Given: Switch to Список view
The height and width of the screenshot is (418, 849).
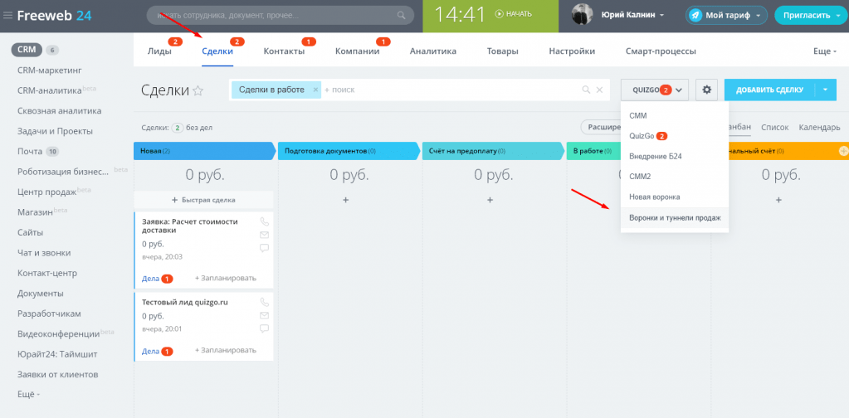Looking at the screenshot, I should point(774,127).
